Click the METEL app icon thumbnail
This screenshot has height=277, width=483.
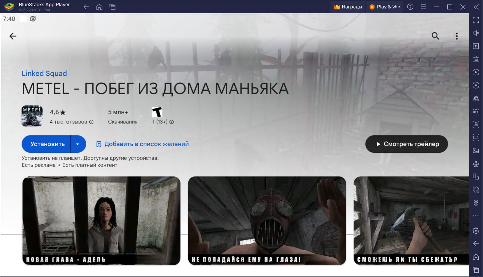pos(32,116)
